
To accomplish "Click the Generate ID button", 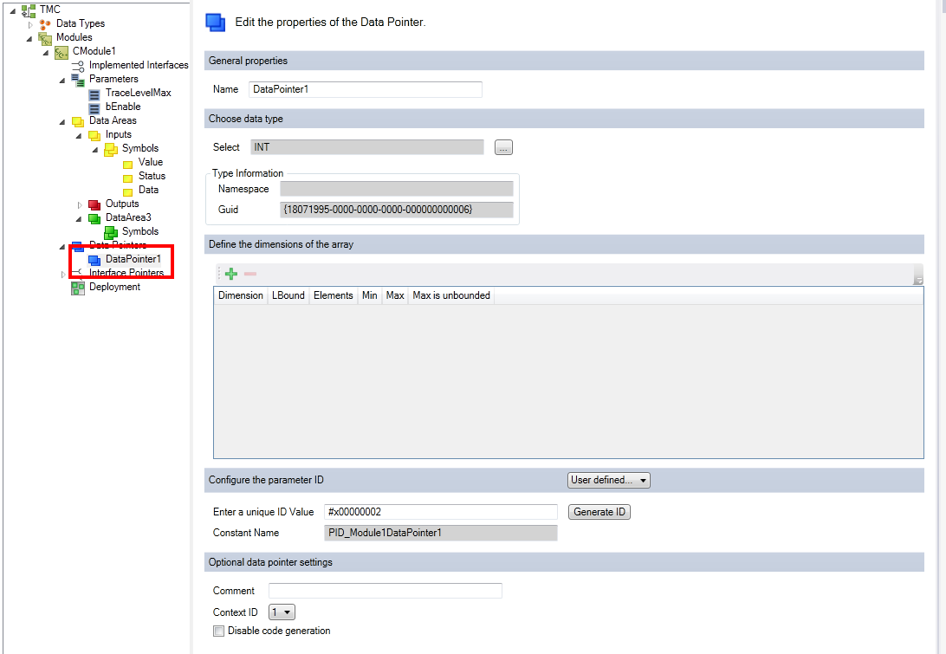I will tap(599, 512).
